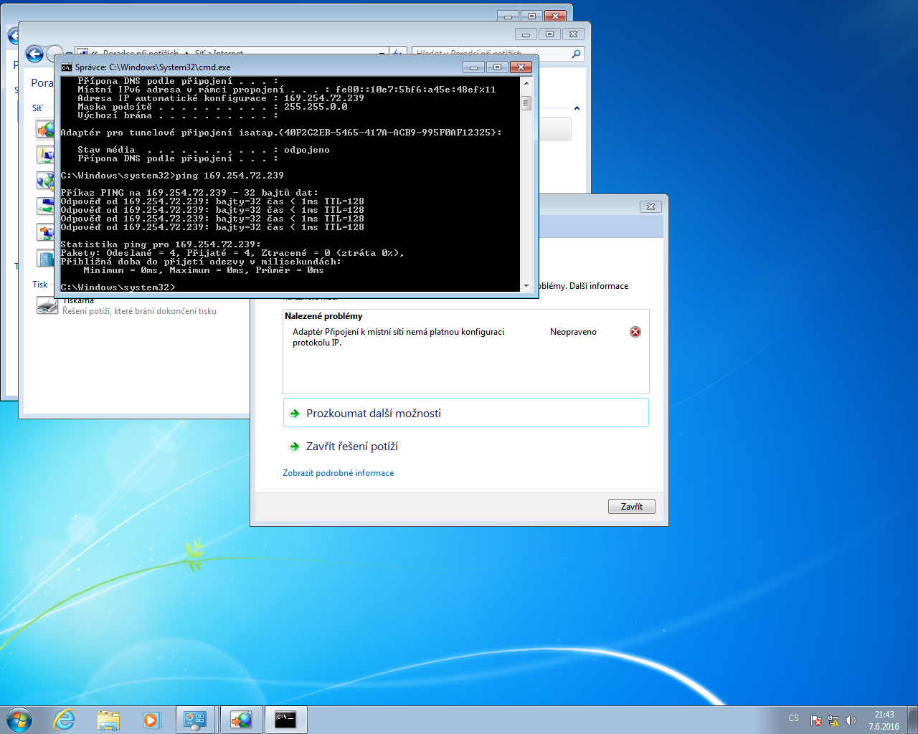The image size is (918, 734).
Task: Click "Řešení potíží, které brání dokončení tisku" description
Action: click(x=139, y=311)
